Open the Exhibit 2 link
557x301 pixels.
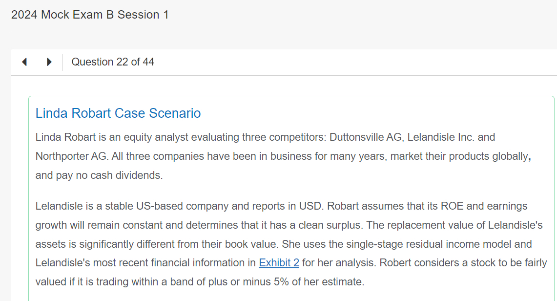[x=279, y=263]
